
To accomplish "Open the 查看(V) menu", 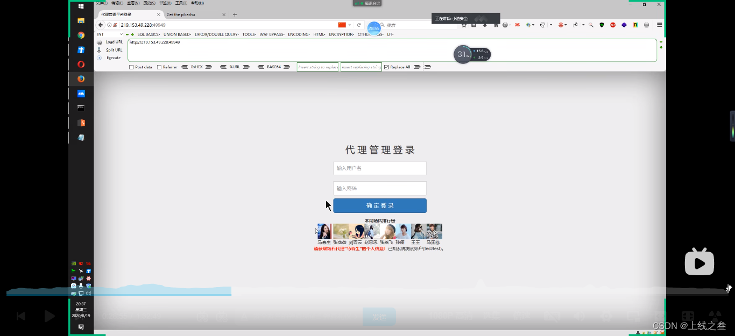I will point(133,3).
